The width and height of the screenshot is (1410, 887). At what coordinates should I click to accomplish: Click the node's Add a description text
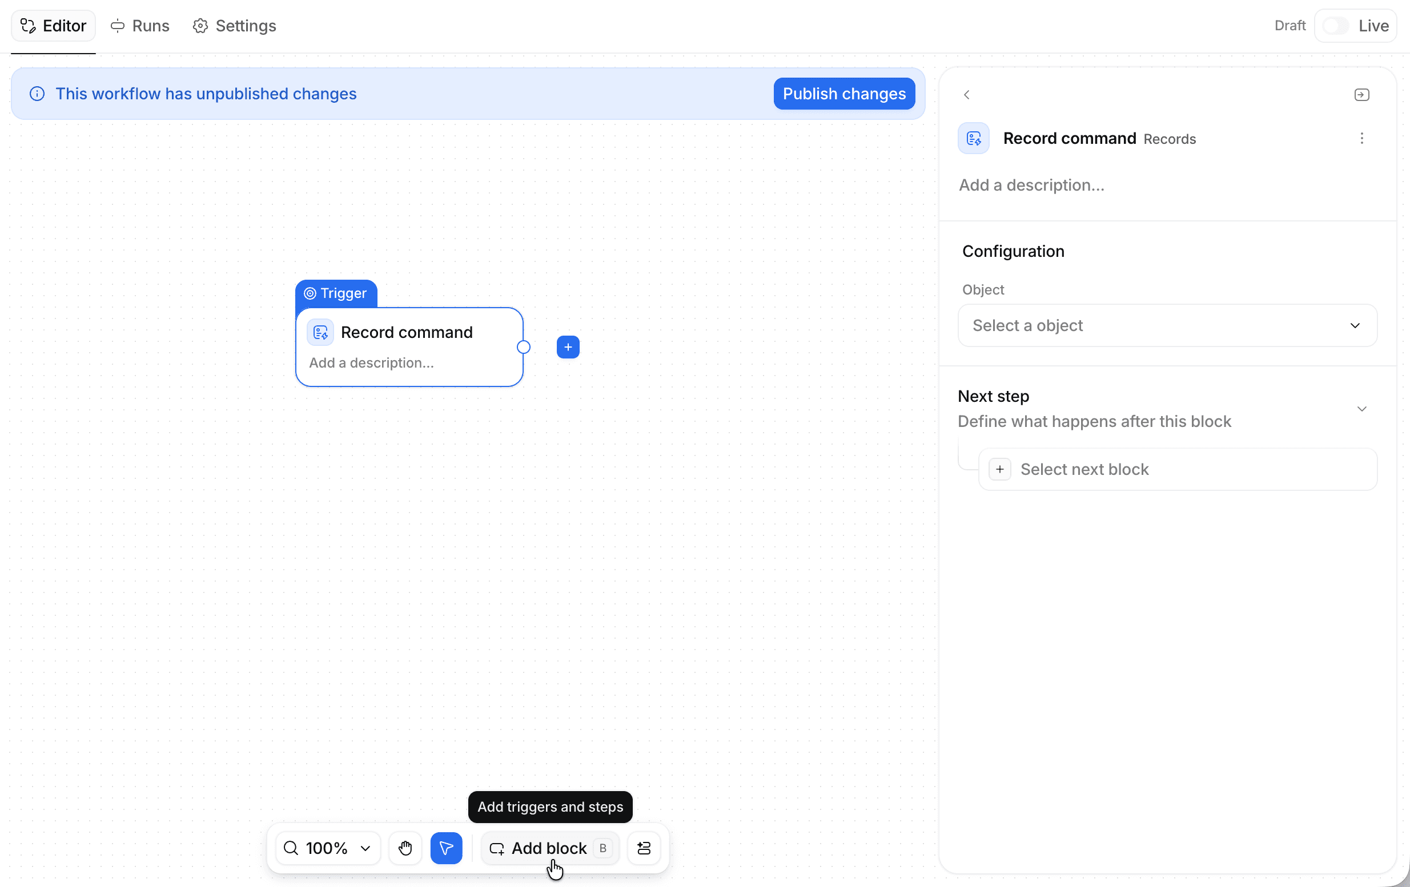tap(371, 363)
